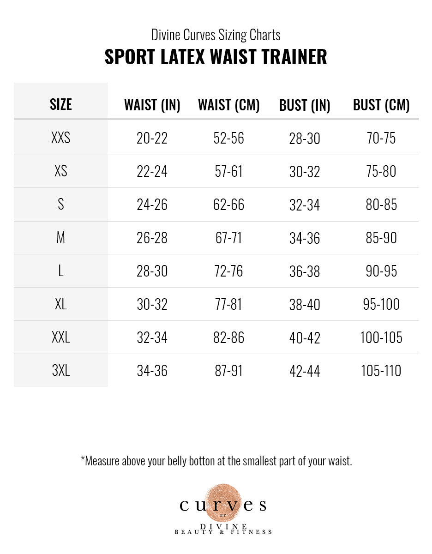This screenshot has height=554, width=432.
Task: Click the WAIST (IN) column header
Action: [x=152, y=105]
